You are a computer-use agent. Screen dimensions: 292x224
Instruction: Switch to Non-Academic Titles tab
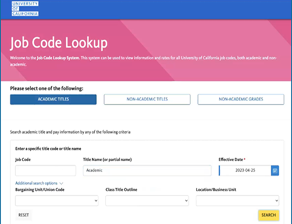pos(147,99)
